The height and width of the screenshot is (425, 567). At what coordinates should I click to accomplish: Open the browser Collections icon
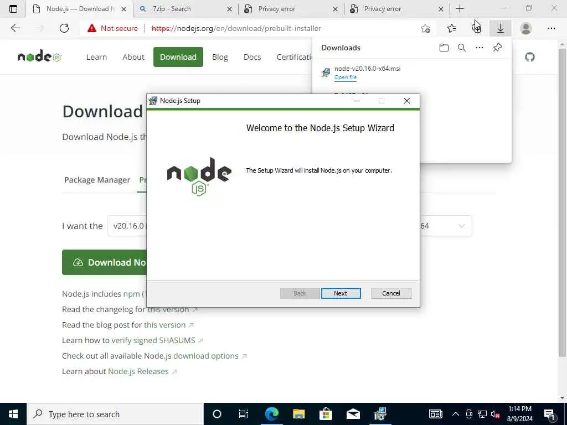477,28
